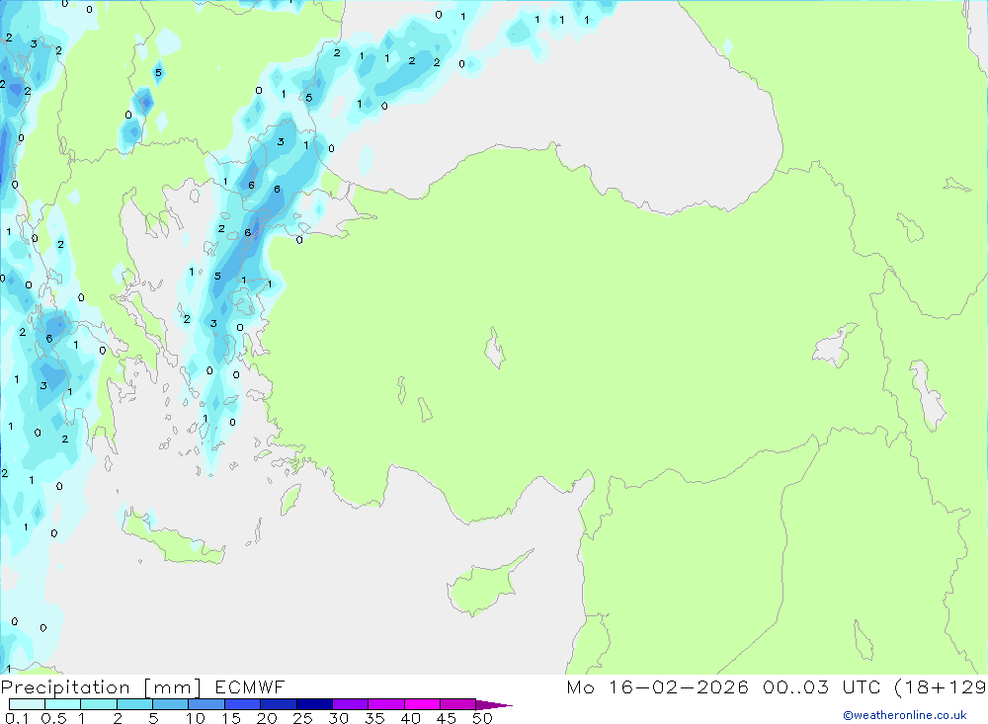The height and width of the screenshot is (724, 988).
Task: Click the '0.1' legend scale label
Action: click(x=17, y=718)
